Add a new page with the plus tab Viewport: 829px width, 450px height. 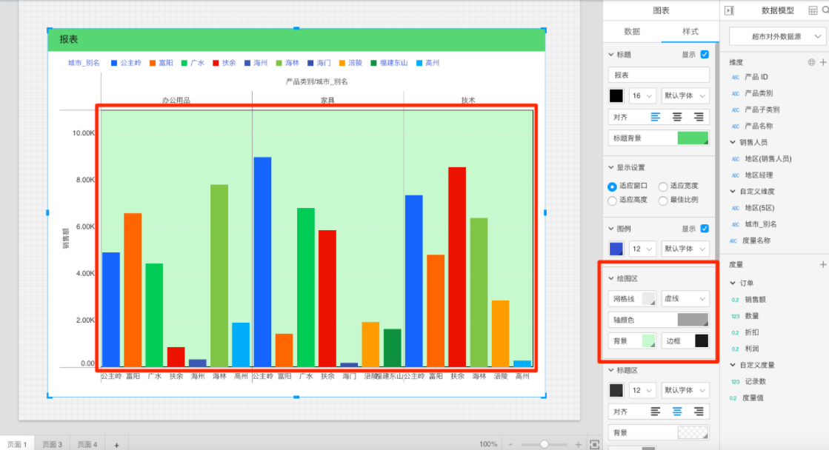pyautogui.click(x=116, y=444)
